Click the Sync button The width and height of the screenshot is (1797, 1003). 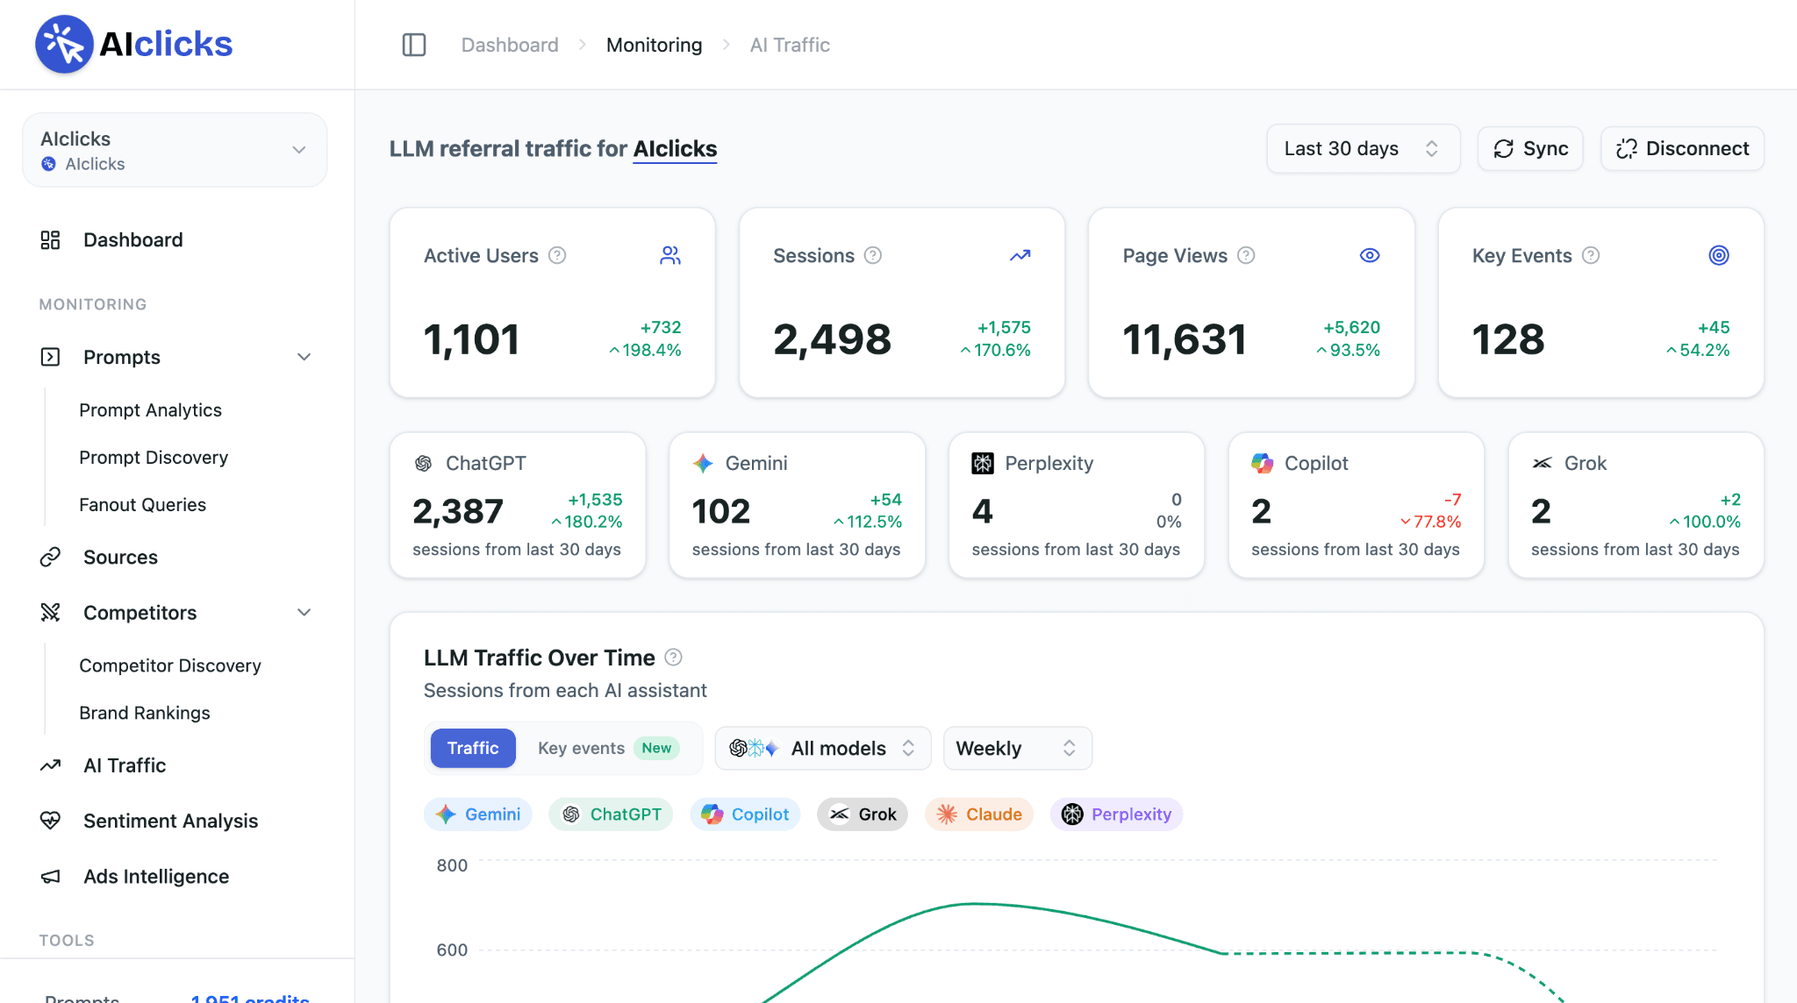coord(1530,149)
